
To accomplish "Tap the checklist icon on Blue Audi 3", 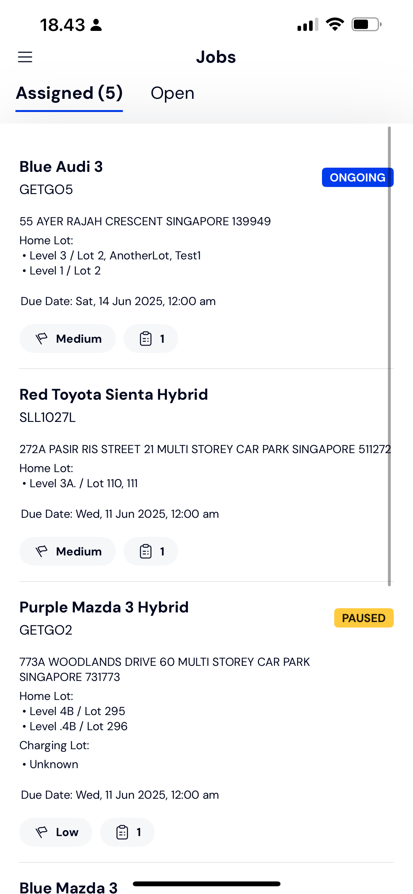I will (x=146, y=339).
